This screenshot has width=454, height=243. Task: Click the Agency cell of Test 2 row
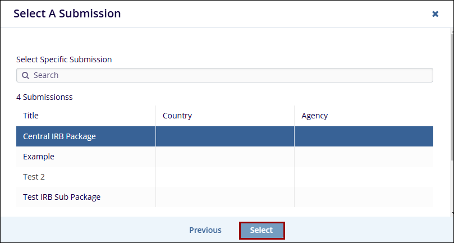364,177
